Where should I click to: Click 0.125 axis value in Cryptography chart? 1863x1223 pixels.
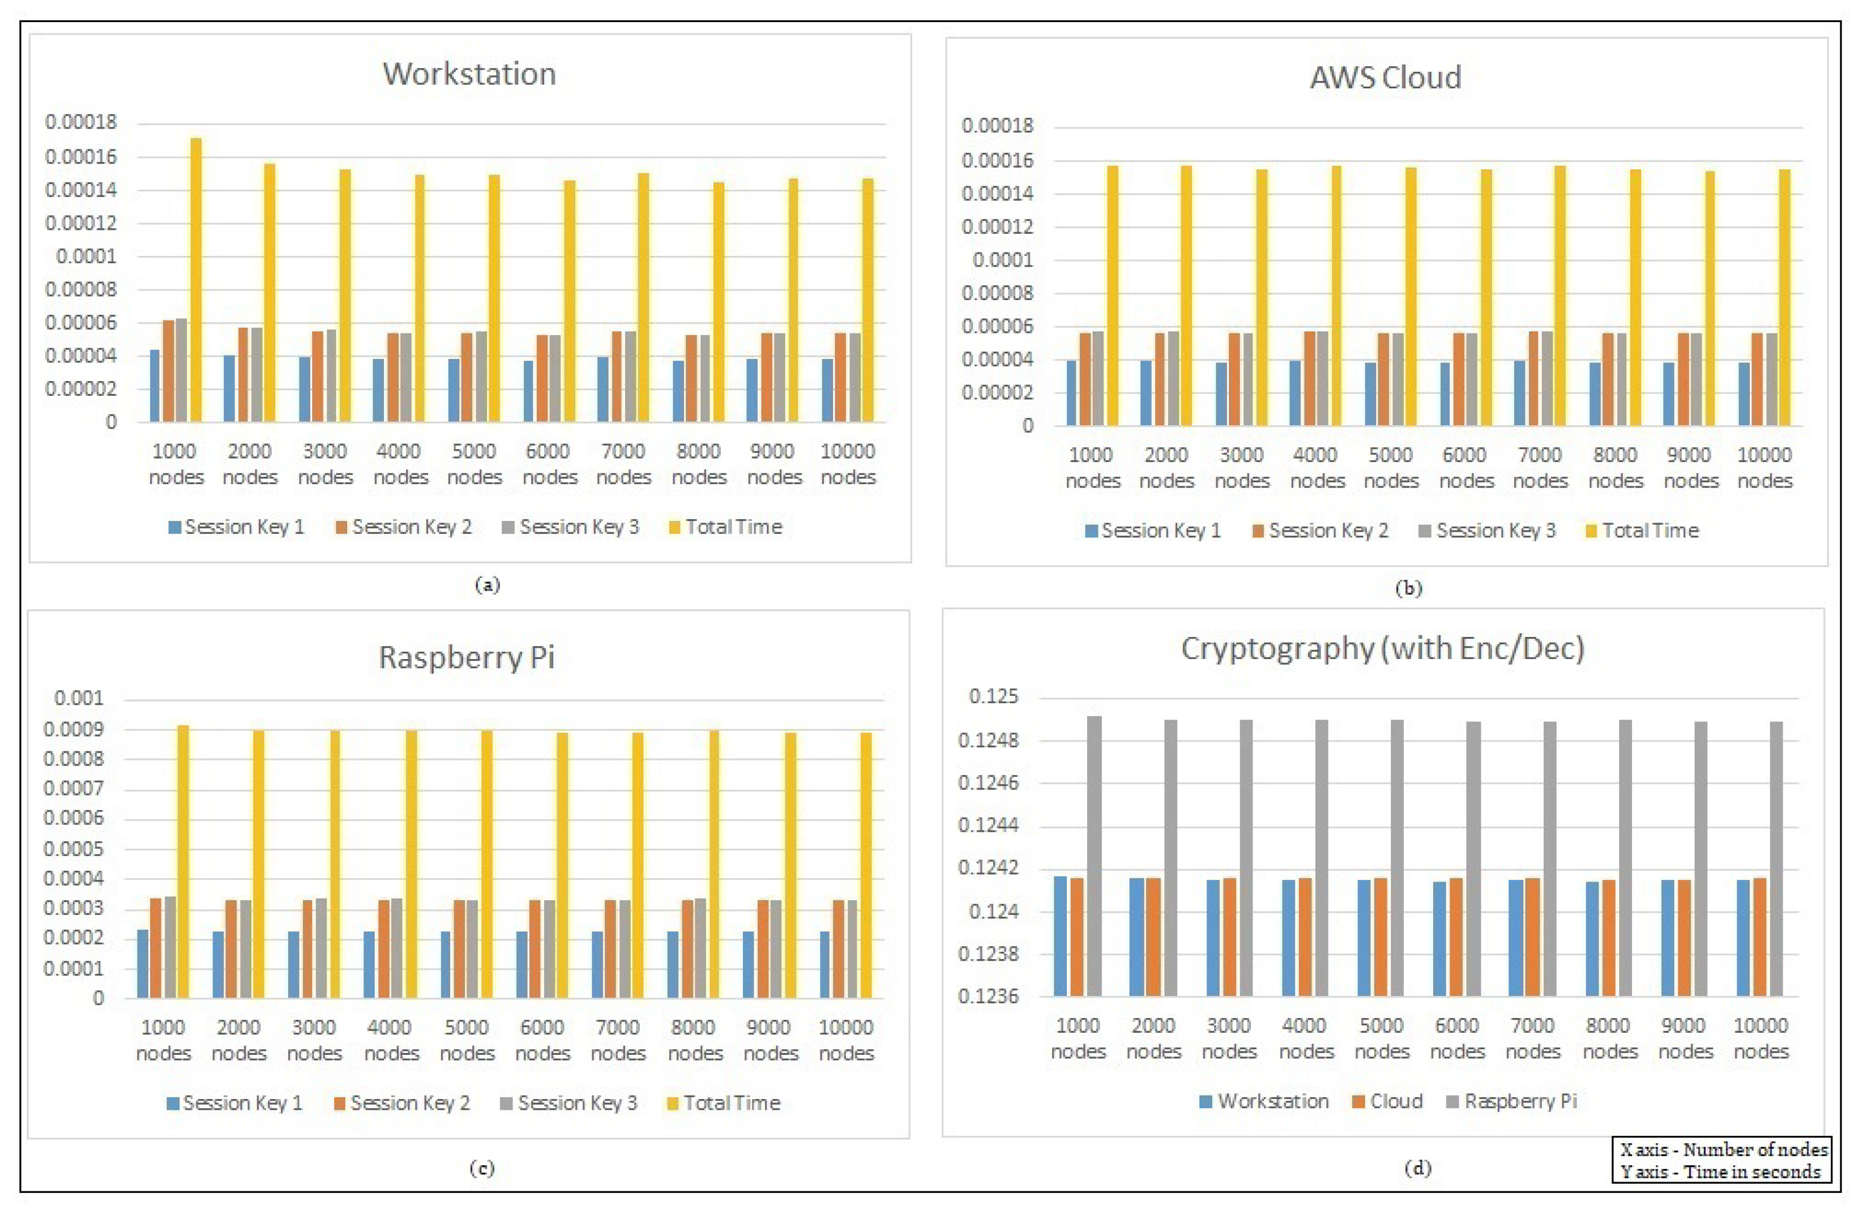993,696
